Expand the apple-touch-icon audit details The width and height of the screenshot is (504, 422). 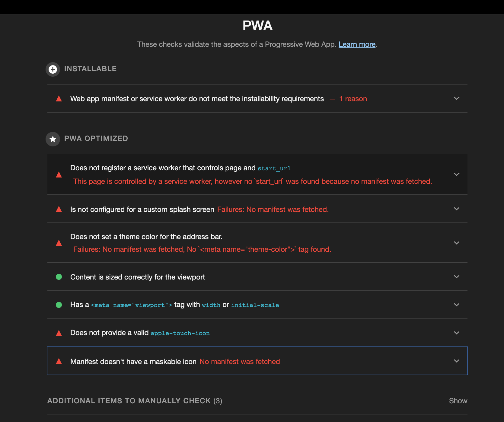pyautogui.click(x=457, y=333)
